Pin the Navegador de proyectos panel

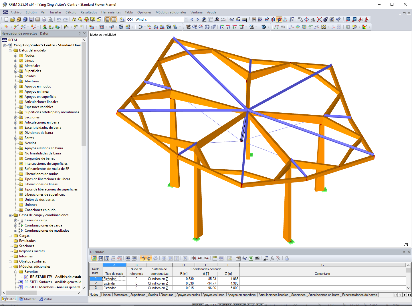tap(80, 33)
